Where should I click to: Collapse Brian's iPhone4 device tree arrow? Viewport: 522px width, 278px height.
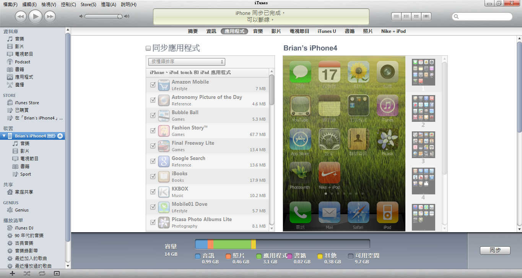point(4,136)
